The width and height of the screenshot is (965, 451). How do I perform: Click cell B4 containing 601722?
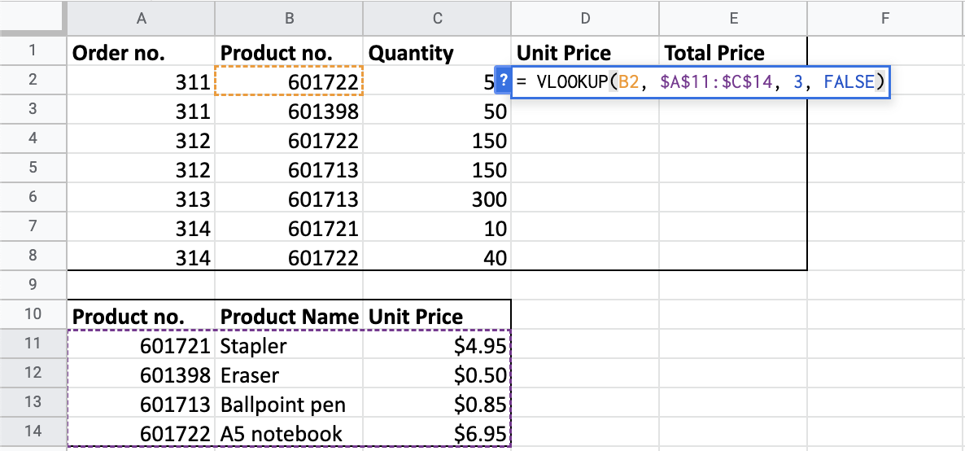point(289,139)
